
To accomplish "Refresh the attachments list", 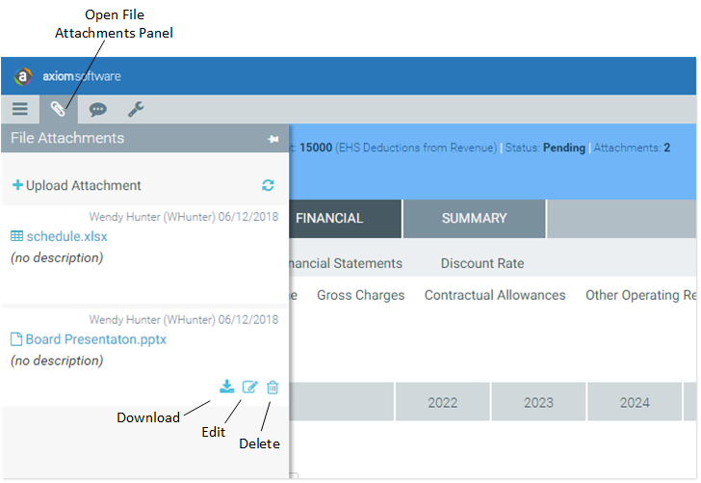I will pos(268,185).
